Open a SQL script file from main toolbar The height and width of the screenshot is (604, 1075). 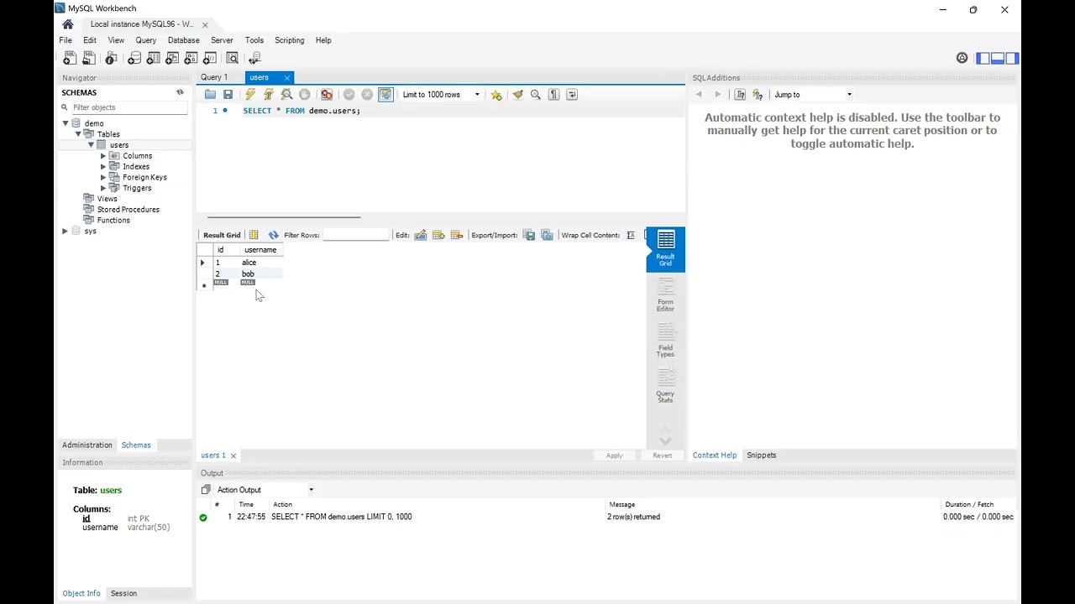(88, 58)
